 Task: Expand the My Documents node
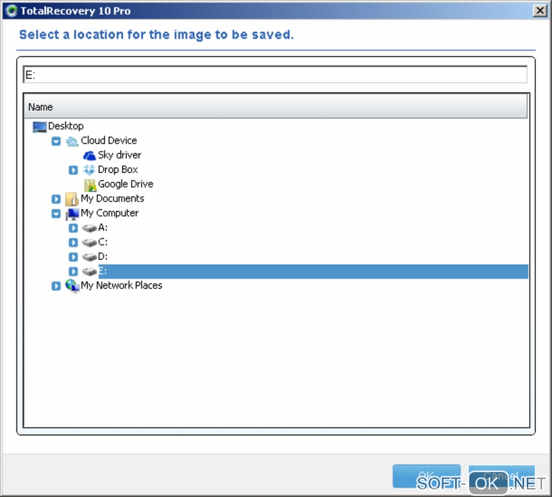(x=56, y=199)
